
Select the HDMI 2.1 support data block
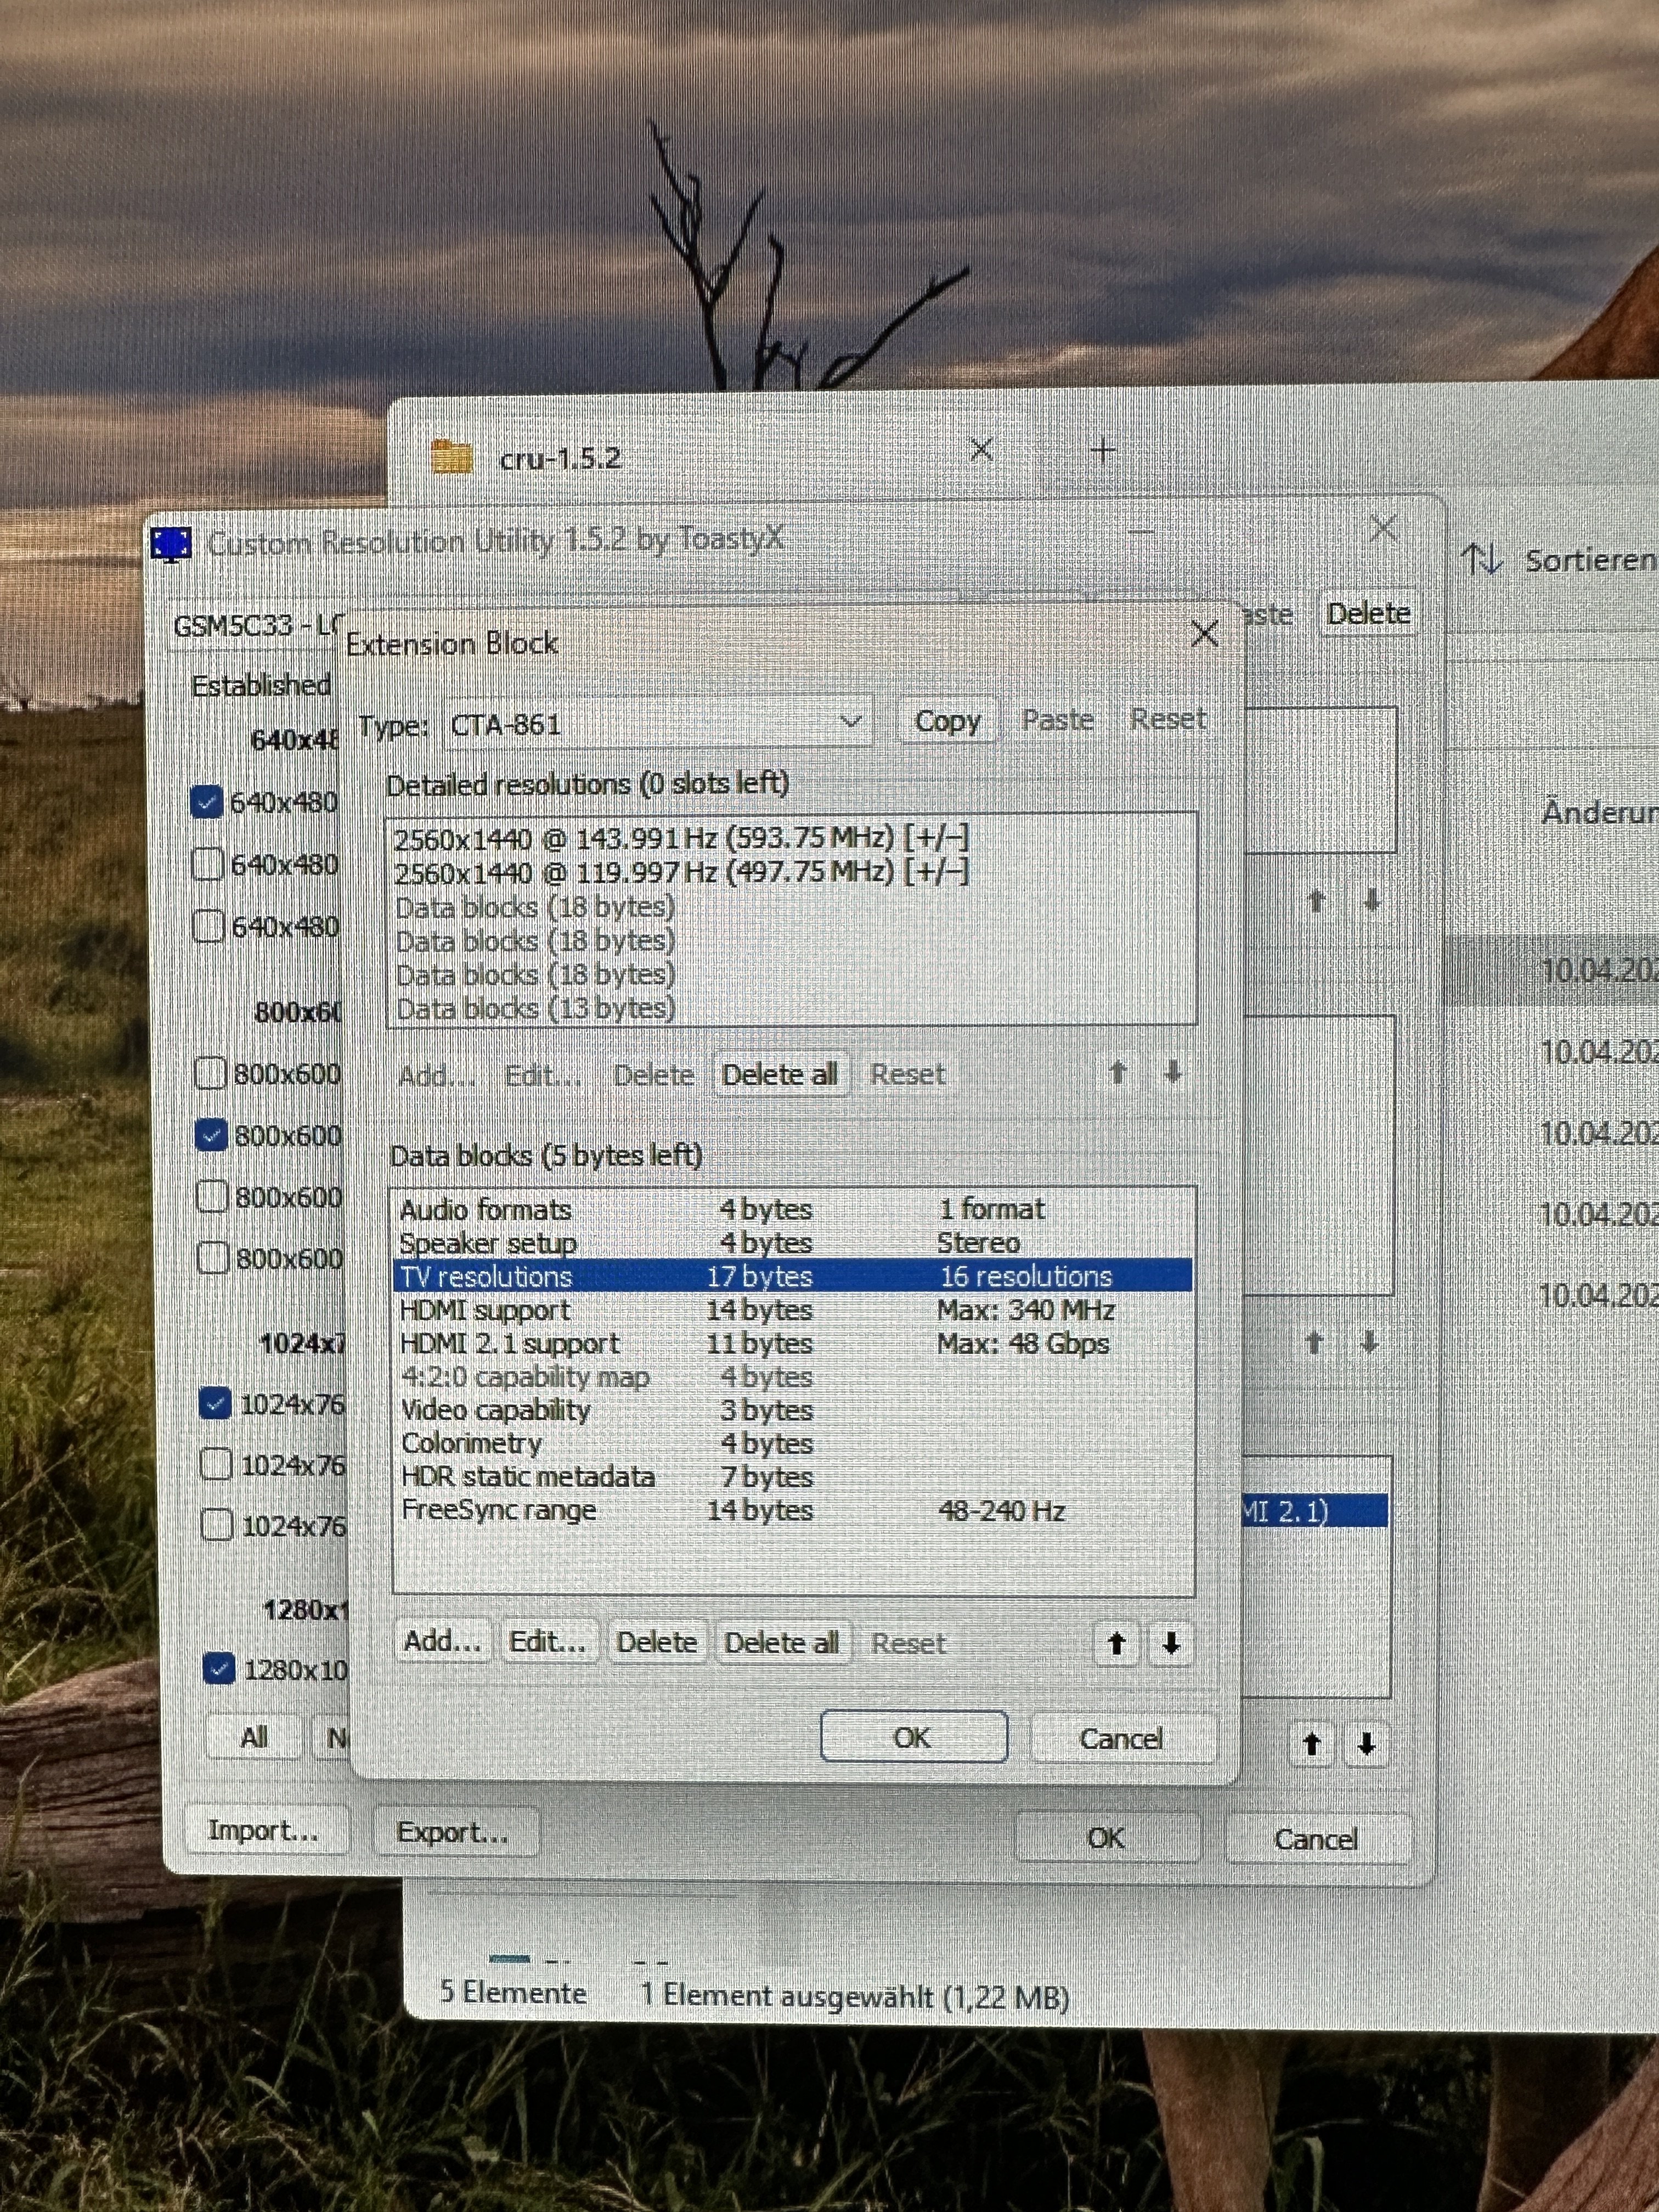(510, 1344)
